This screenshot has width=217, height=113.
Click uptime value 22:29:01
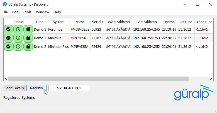(169, 46)
